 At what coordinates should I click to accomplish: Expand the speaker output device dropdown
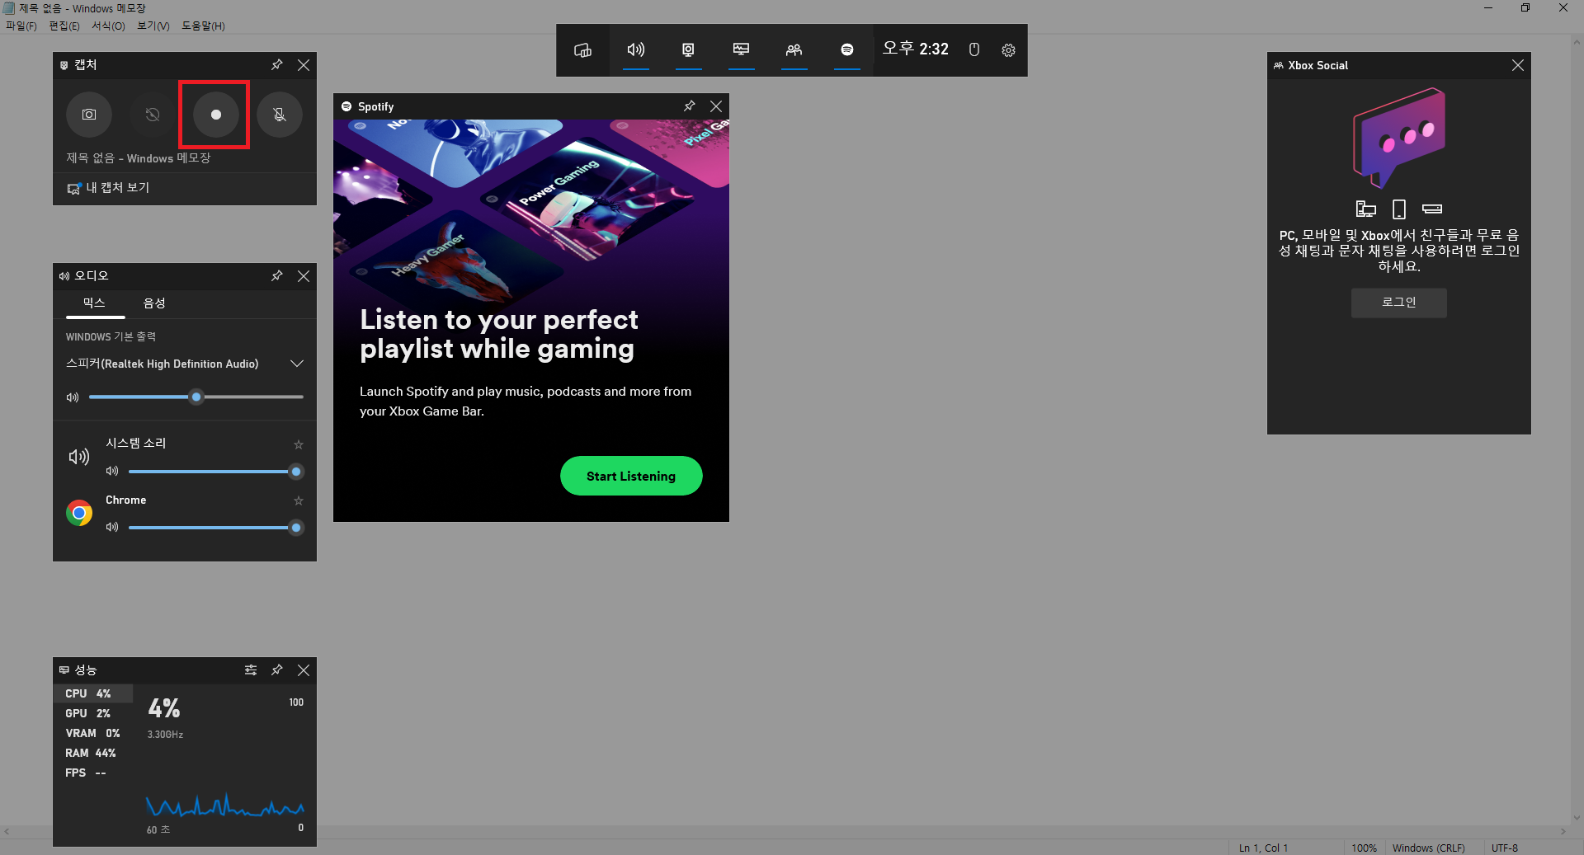pyautogui.click(x=297, y=364)
